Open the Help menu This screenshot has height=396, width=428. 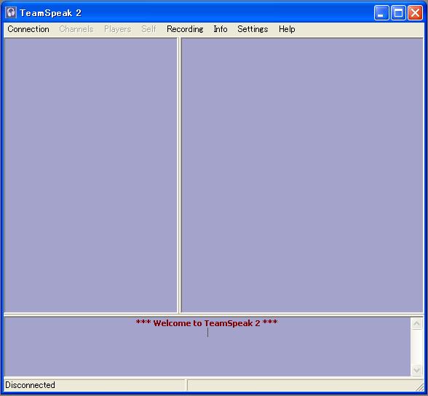287,29
